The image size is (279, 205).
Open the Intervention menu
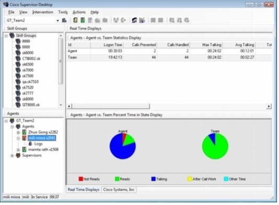click(43, 12)
